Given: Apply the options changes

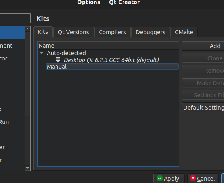Looking at the screenshot, I should [x=169, y=178].
